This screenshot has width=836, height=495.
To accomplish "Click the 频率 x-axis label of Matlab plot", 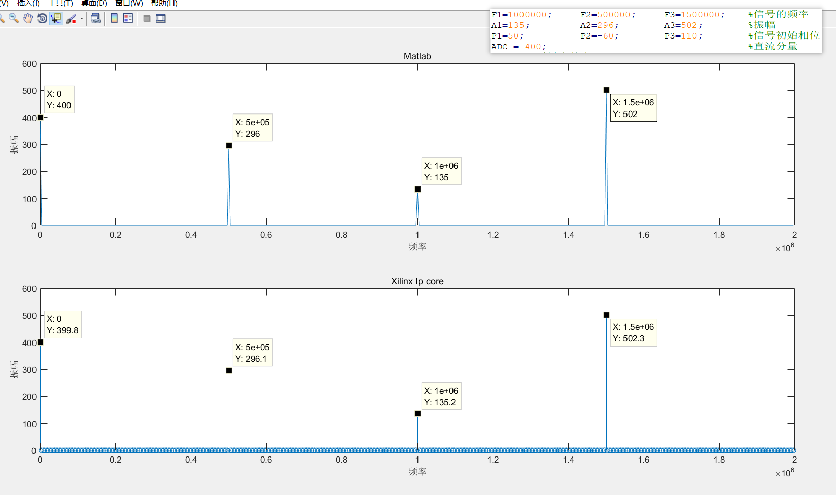I will click(x=417, y=247).
